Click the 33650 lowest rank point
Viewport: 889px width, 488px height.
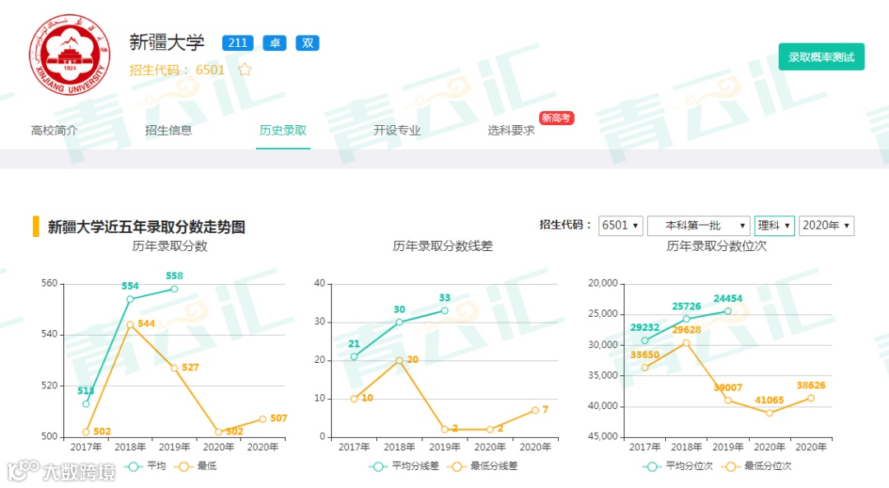[645, 368]
